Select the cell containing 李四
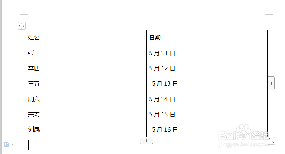The width and height of the screenshot is (285, 154). 86,68
